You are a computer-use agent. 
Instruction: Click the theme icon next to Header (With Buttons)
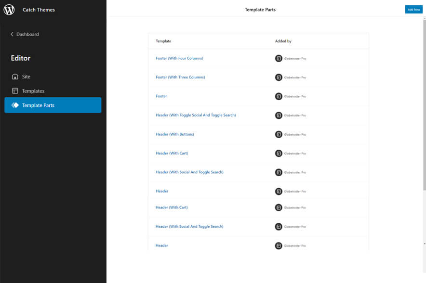coord(279,134)
